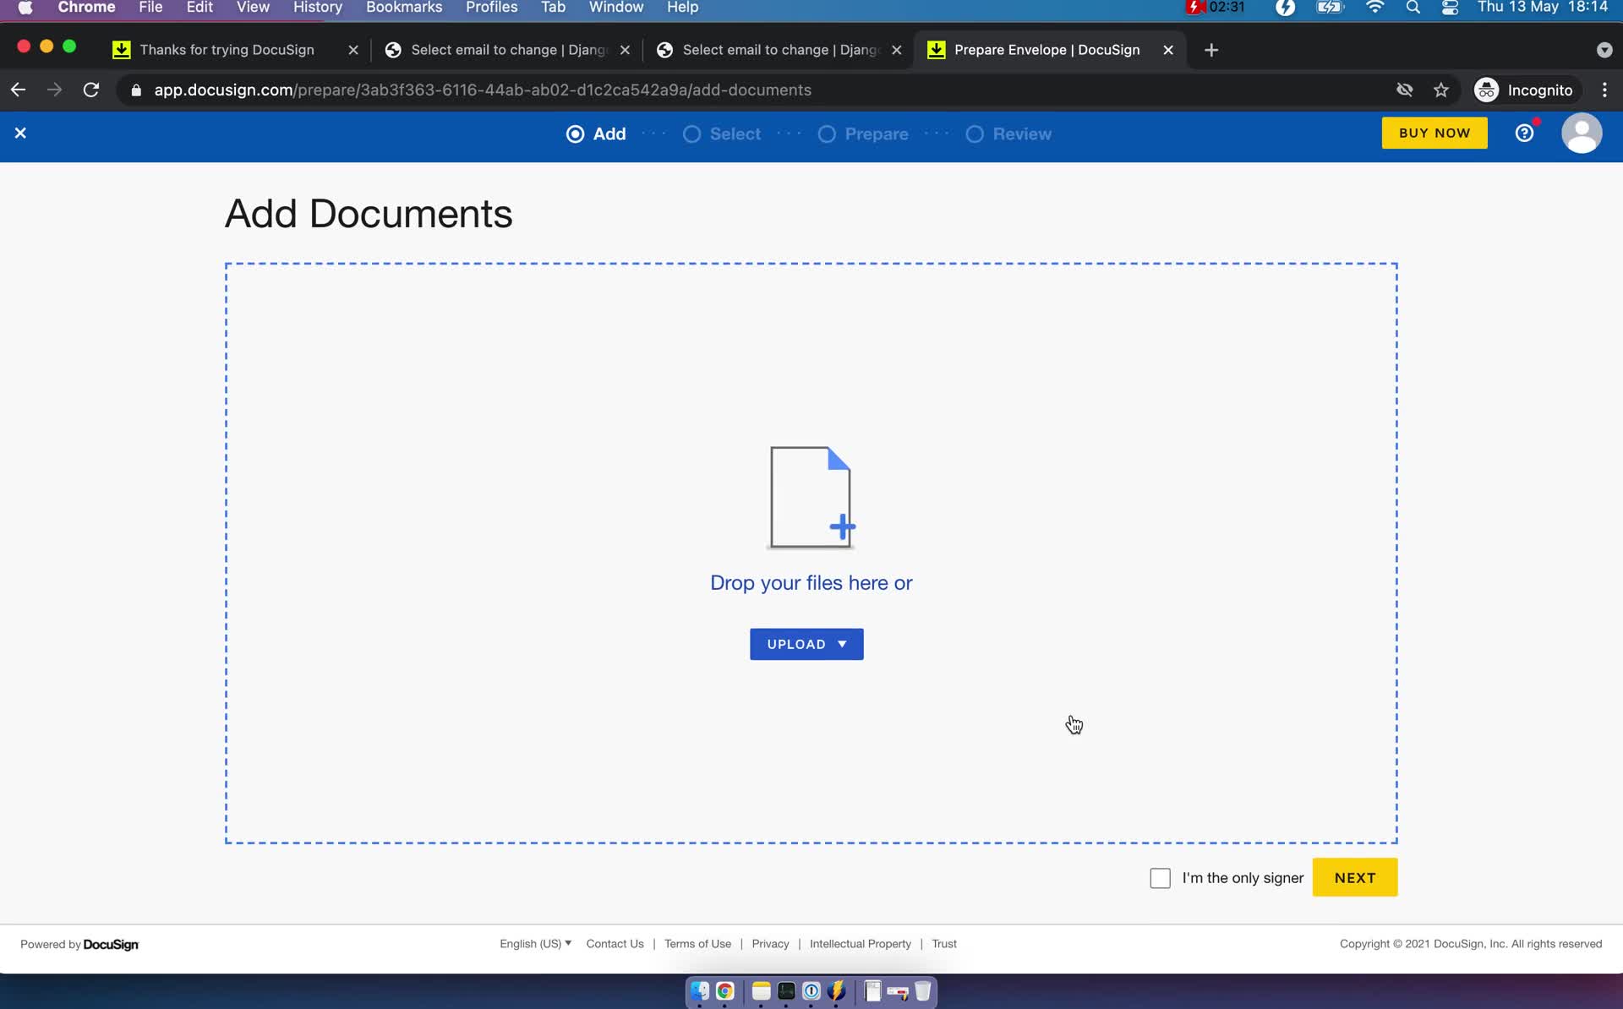
Task: Open the History menu item
Action: click(x=316, y=8)
